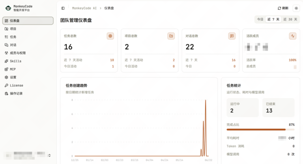
Task: Open 设置 in the sidebar
Action: click(28, 77)
